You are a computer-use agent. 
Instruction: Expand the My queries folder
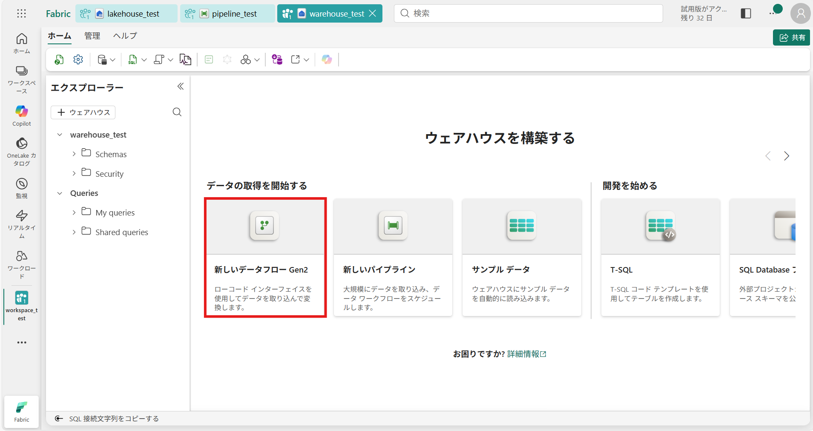74,212
